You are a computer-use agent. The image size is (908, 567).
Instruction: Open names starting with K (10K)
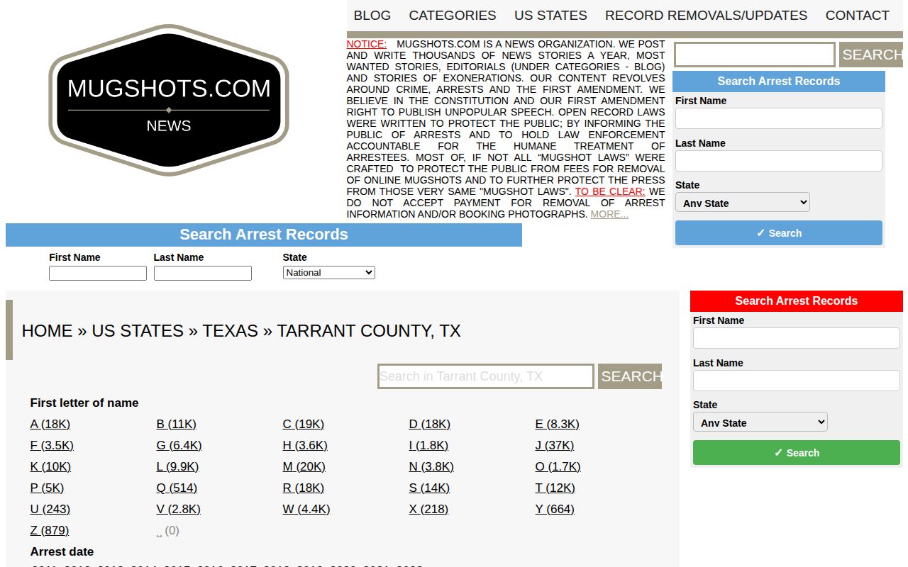51,466
